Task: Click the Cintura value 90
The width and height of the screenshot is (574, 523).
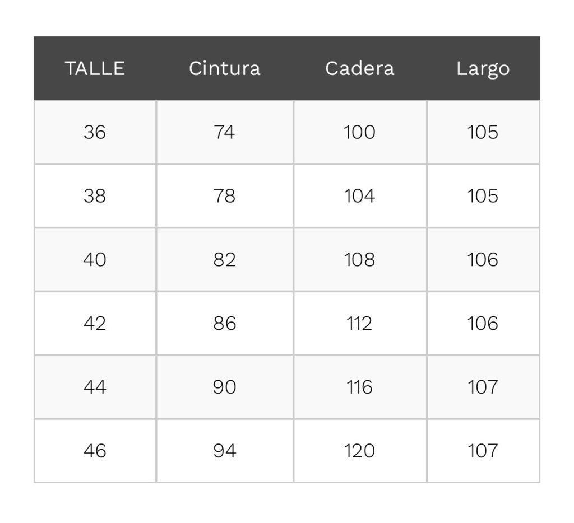Action: 224,387
